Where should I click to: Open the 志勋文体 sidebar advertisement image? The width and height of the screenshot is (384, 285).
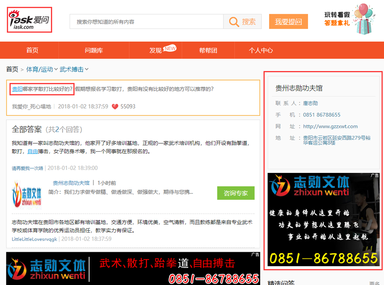(x=323, y=219)
